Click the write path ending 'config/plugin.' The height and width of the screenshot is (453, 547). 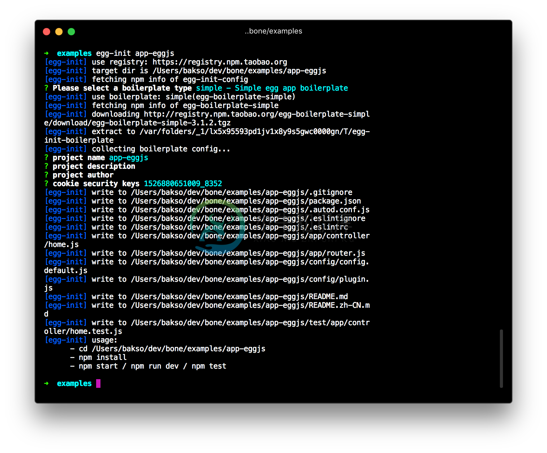click(x=250, y=279)
